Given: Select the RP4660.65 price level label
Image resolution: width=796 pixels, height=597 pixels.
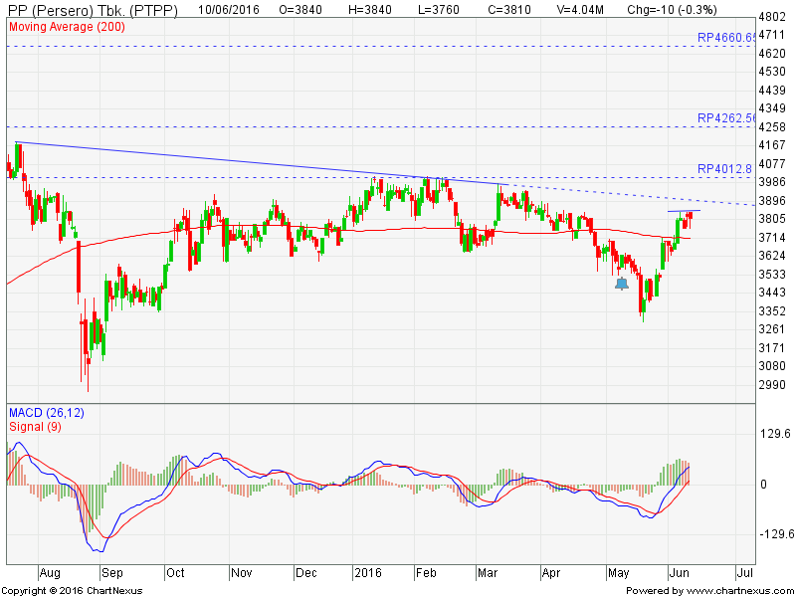Looking at the screenshot, I should tap(733, 37).
